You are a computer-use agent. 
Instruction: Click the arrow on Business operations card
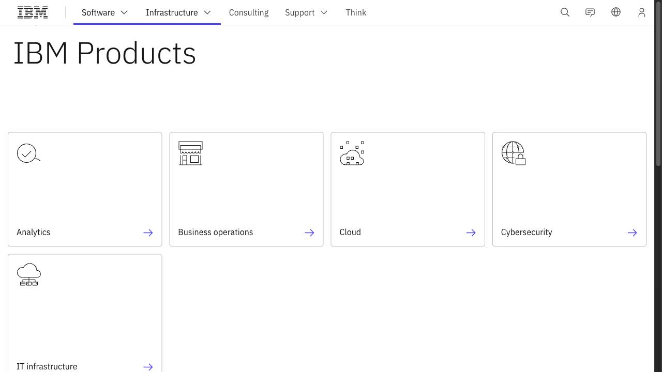pos(309,233)
